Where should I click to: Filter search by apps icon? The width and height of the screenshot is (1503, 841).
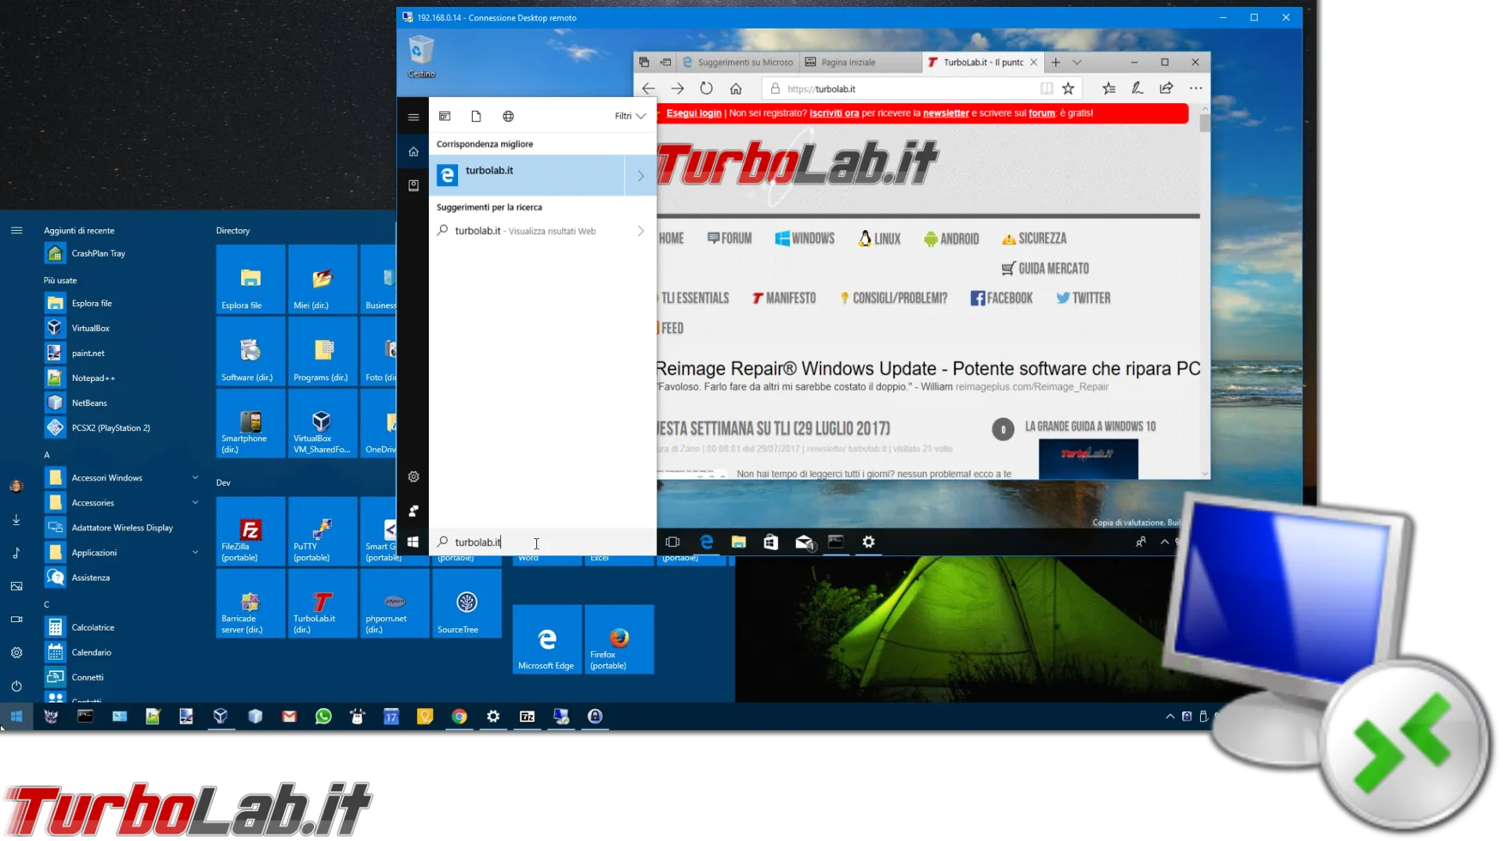(445, 116)
